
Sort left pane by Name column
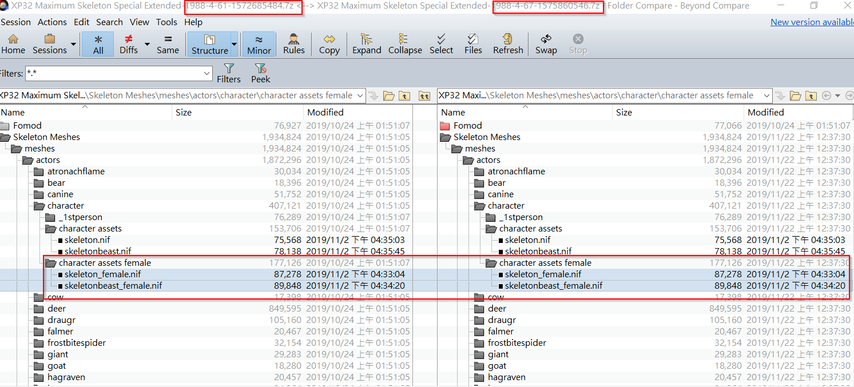point(86,112)
